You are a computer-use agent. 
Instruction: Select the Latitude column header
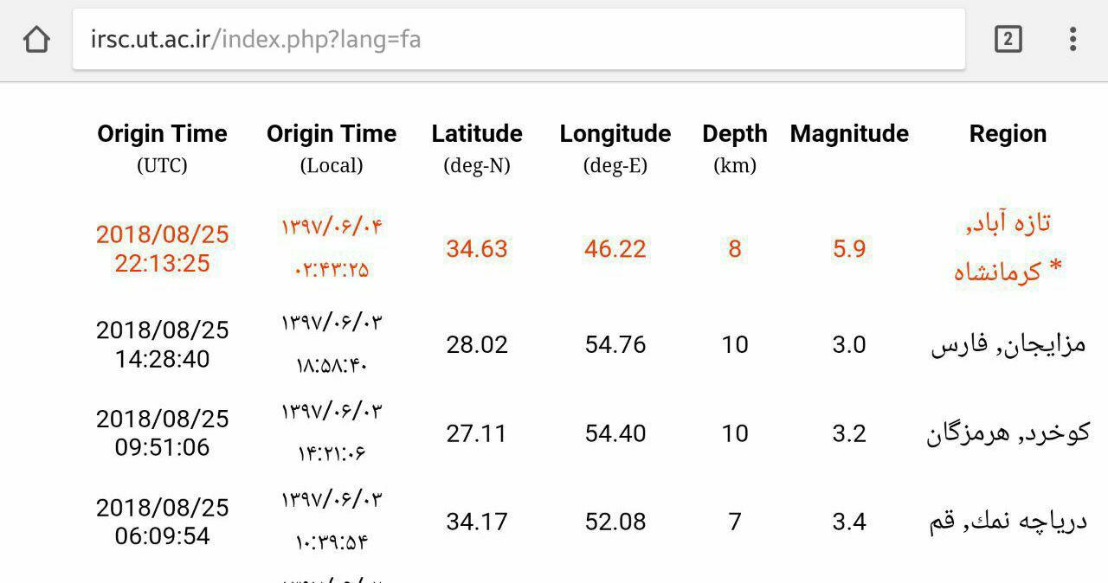click(x=477, y=148)
